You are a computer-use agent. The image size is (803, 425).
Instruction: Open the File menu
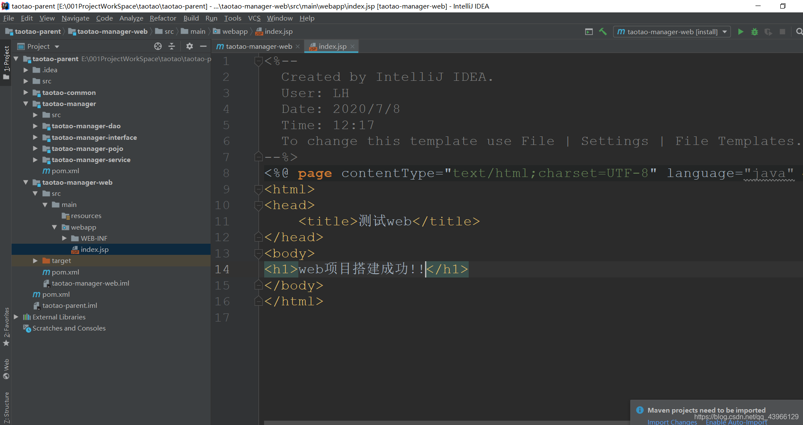coord(9,18)
